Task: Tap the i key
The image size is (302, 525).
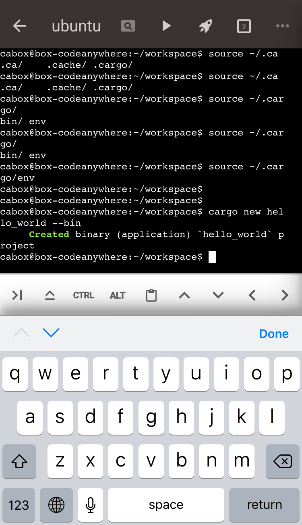Action: pyautogui.click(x=226, y=374)
